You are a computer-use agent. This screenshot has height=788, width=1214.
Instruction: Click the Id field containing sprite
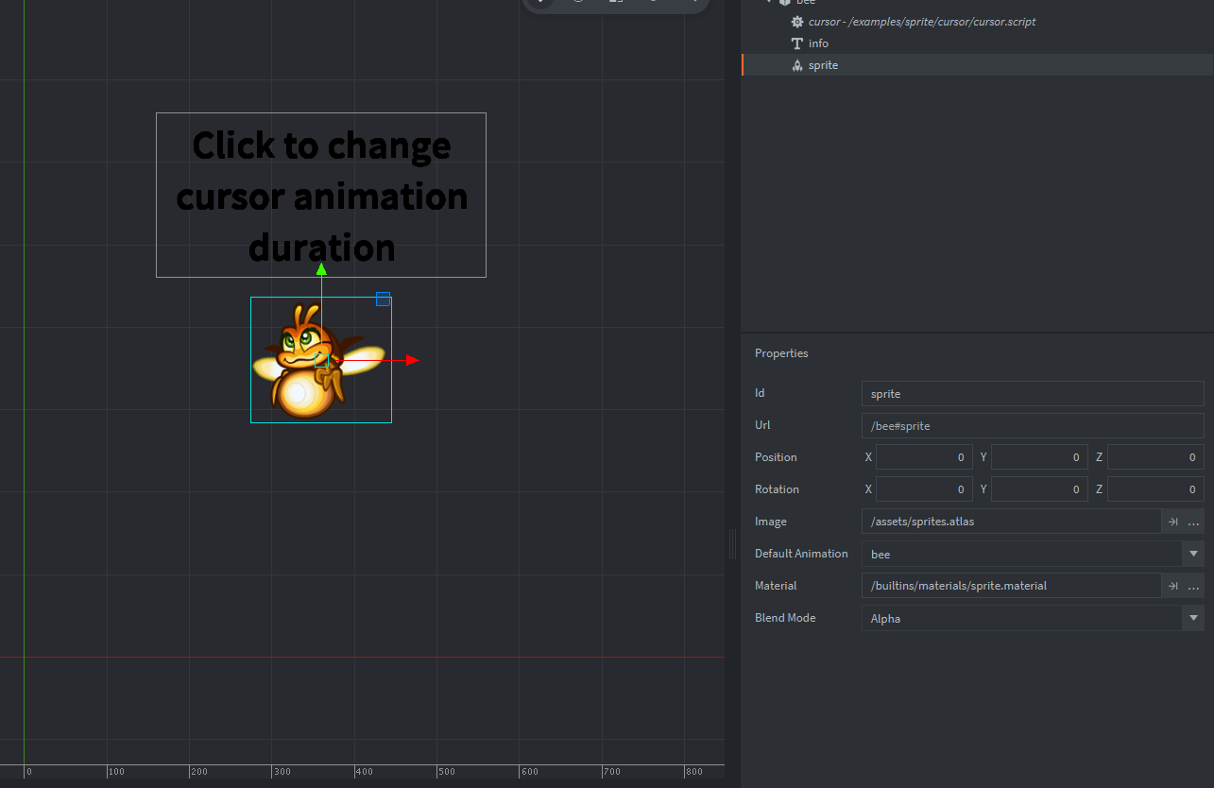[1033, 393]
